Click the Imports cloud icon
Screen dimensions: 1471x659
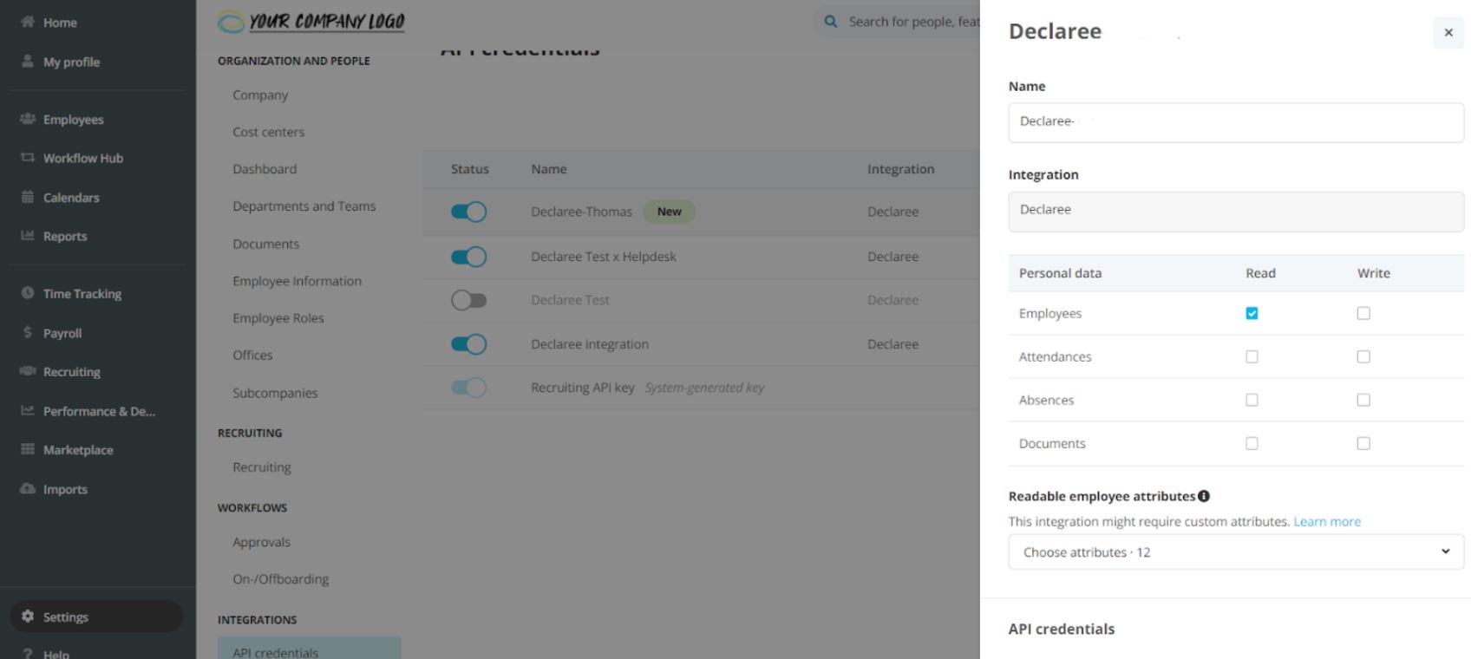point(27,488)
